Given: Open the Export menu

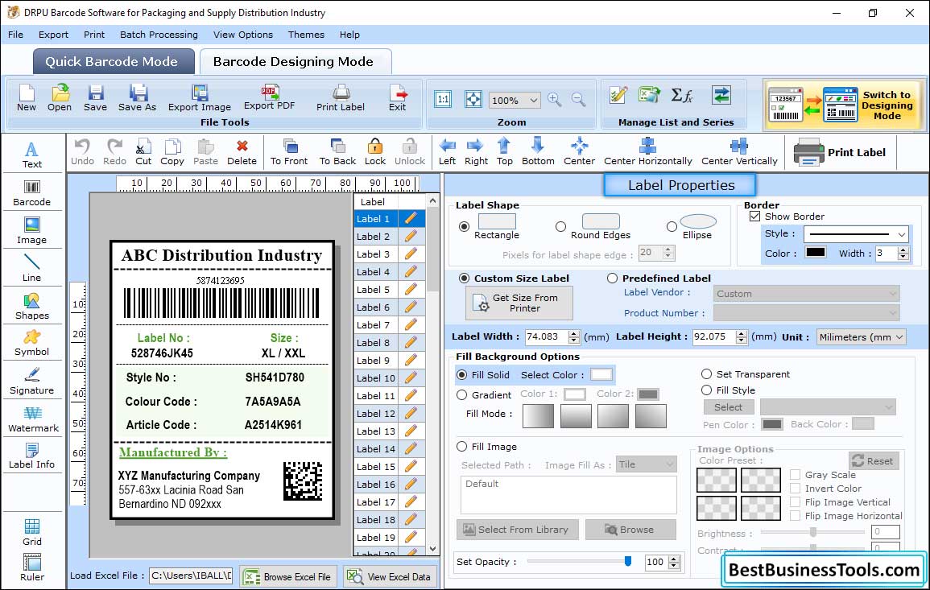Looking at the screenshot, I should (x=53, y=35).
